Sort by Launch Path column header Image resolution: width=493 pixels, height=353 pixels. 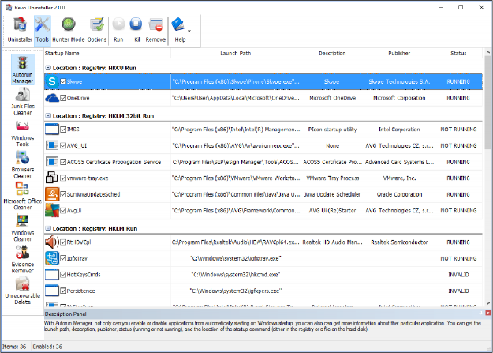click(x=236, y=53)
